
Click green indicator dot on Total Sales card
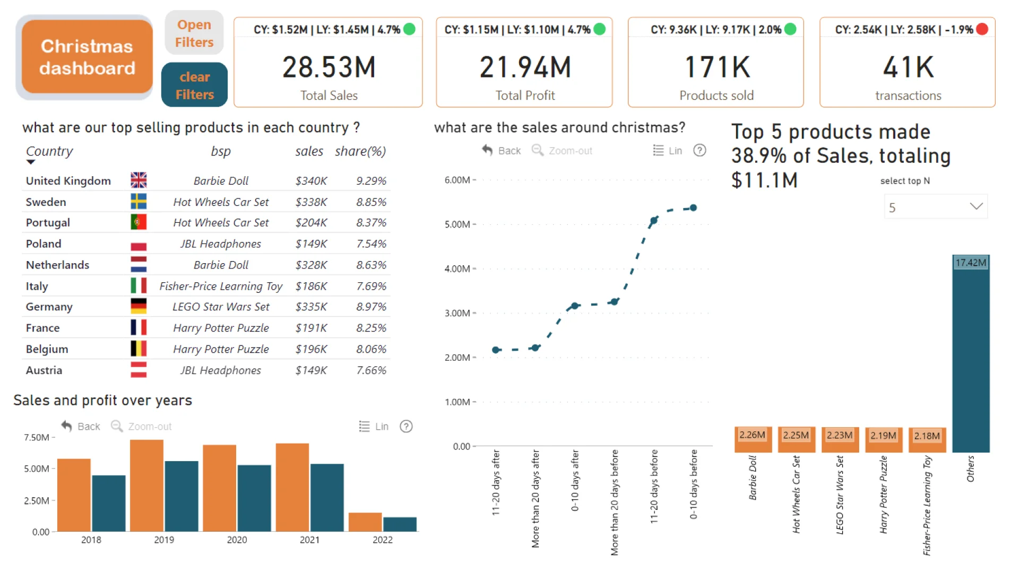pos(409,29)
